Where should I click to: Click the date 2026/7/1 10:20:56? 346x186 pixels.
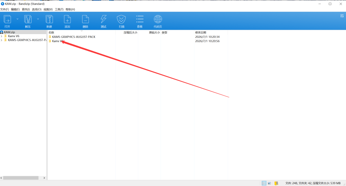pyautogui.click(x=207, y=41)
